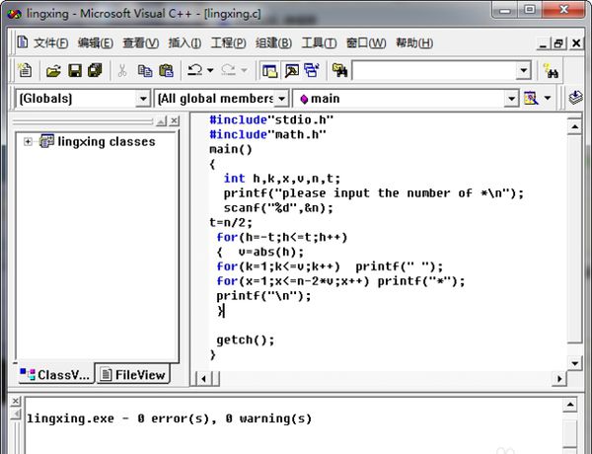Image resolution: width=592 pixels, height=454 pixels.
Task: Toggle the Workspace window icon
Action: 268,71
